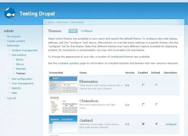The height and width of the screenshot is (136, 188).
Task: Expand the Help arrow
Action: pyautogui.click(x=9, y=92)
